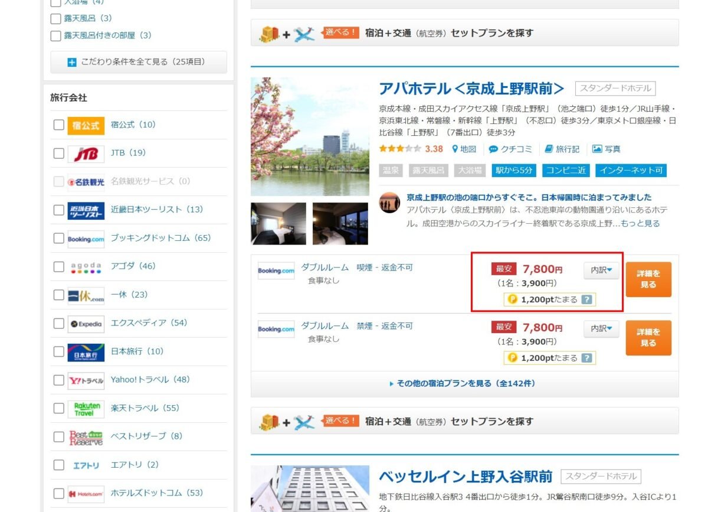Click the star rating 3.38 score
The image size is (708, 512).
(x=434, y=149)
